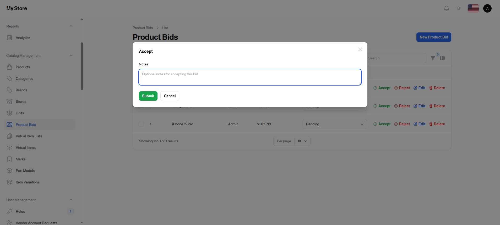Click the Notes textarea field
Viewport: 500px width, 225px height.
pos(250,77)
